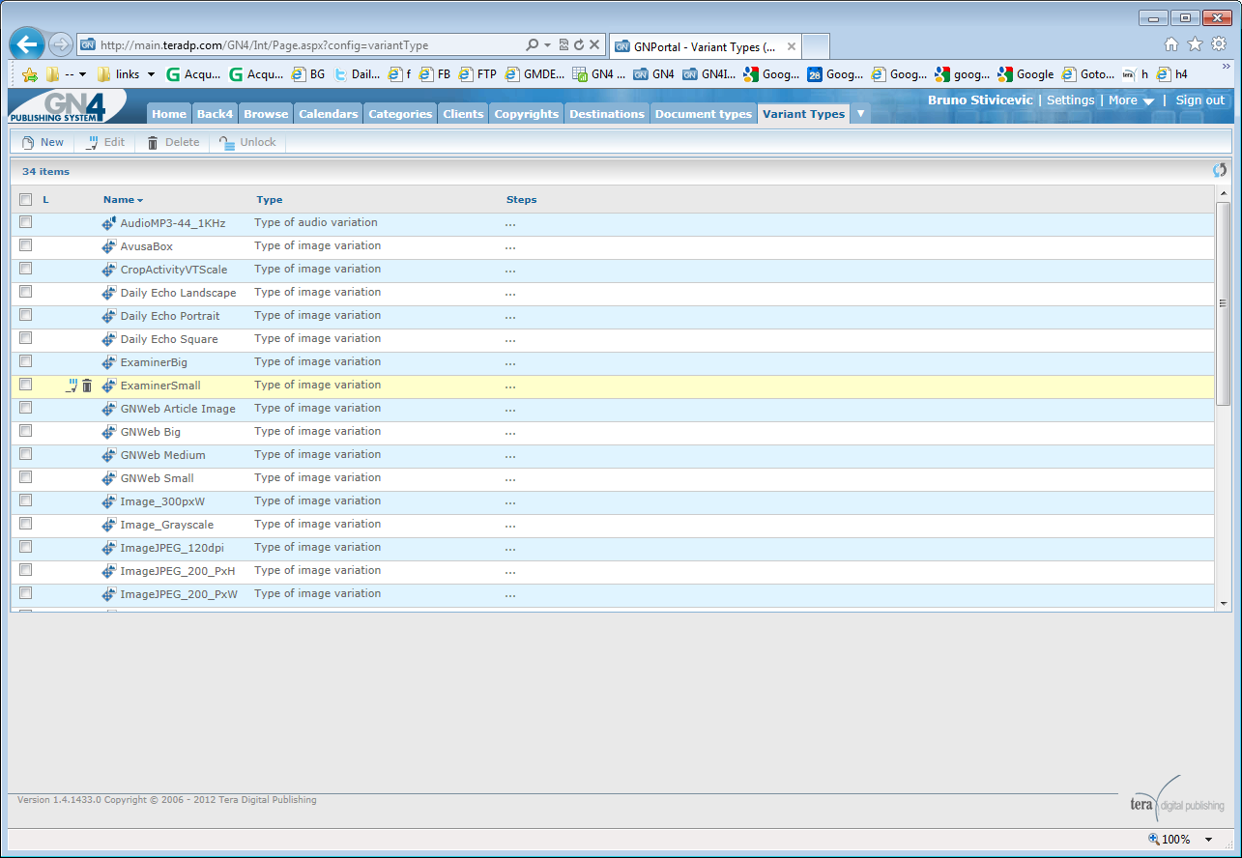1242x858 pixels.
Task: Expand the Steps ellipsis for AvusaBox
Action: click(509, 247)
